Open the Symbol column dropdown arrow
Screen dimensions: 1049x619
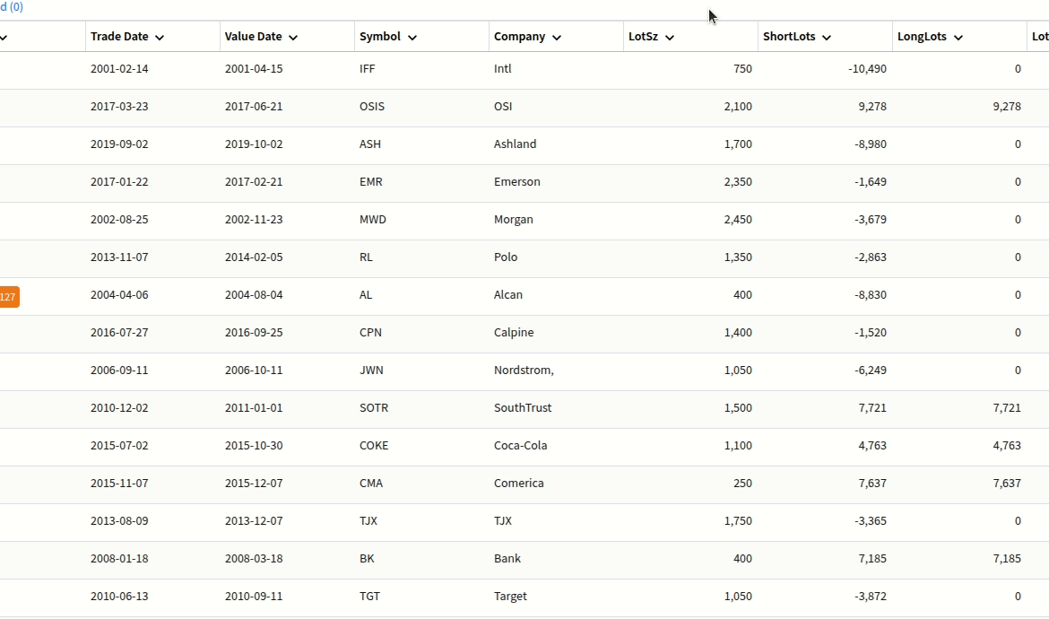tap(412, 38)
